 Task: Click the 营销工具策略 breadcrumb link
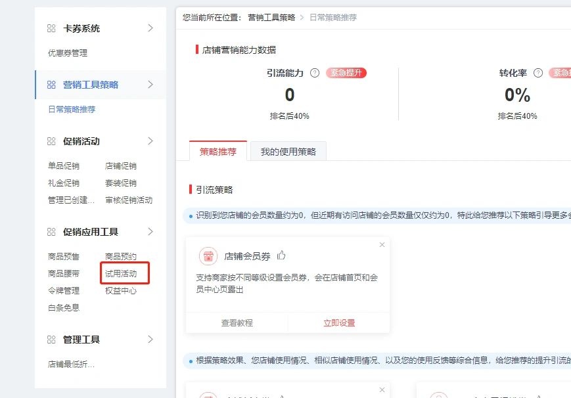271,18
